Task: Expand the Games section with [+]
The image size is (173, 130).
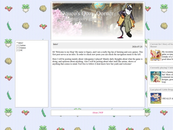Action: point(18,48)
